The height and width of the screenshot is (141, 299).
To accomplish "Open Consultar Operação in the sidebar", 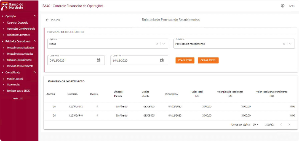I will pos(17,23).
